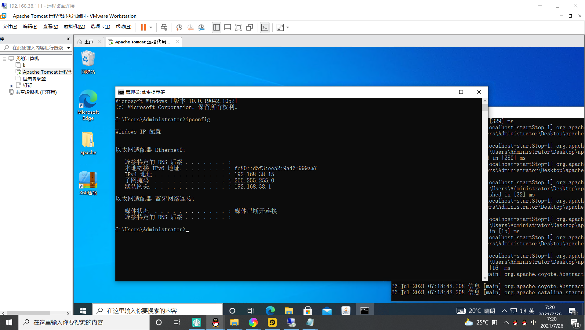Click the guest volume speaker icon
This screenshot has width=585, height=330.
(x=522, y=311)
